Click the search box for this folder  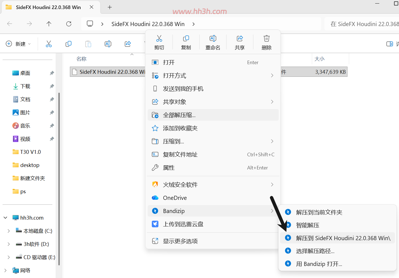coord(362,24)
